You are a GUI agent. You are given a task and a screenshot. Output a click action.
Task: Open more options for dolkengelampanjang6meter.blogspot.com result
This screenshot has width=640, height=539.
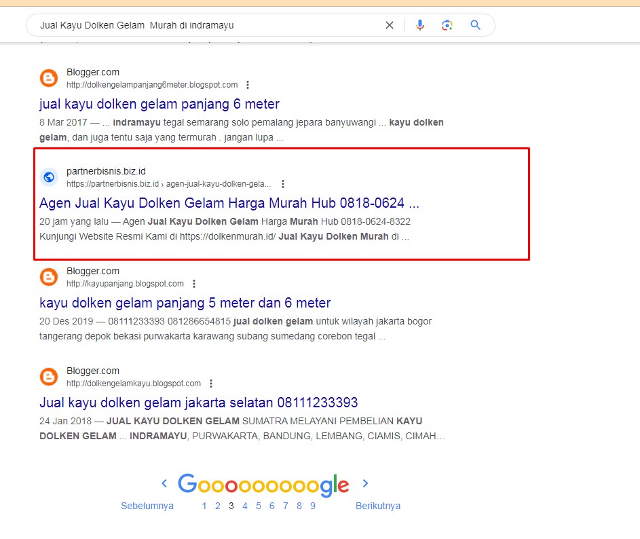pos(247,85)
